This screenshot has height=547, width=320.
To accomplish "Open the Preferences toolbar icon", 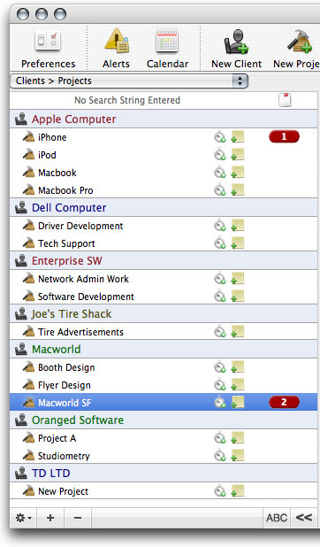I will tap(48, 41).
